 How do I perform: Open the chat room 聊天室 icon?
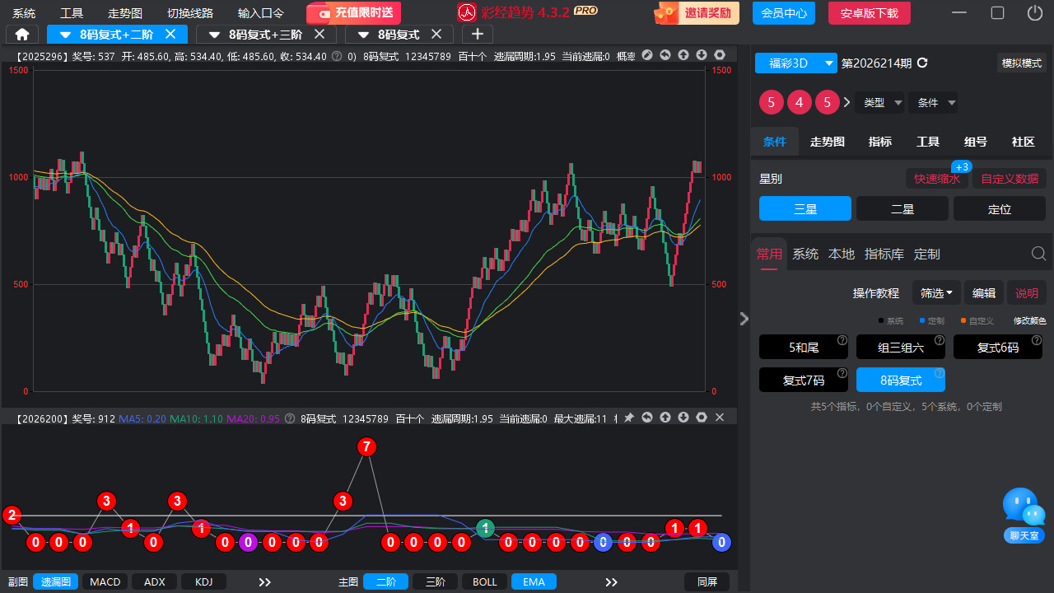click(x=1024, y=516)
